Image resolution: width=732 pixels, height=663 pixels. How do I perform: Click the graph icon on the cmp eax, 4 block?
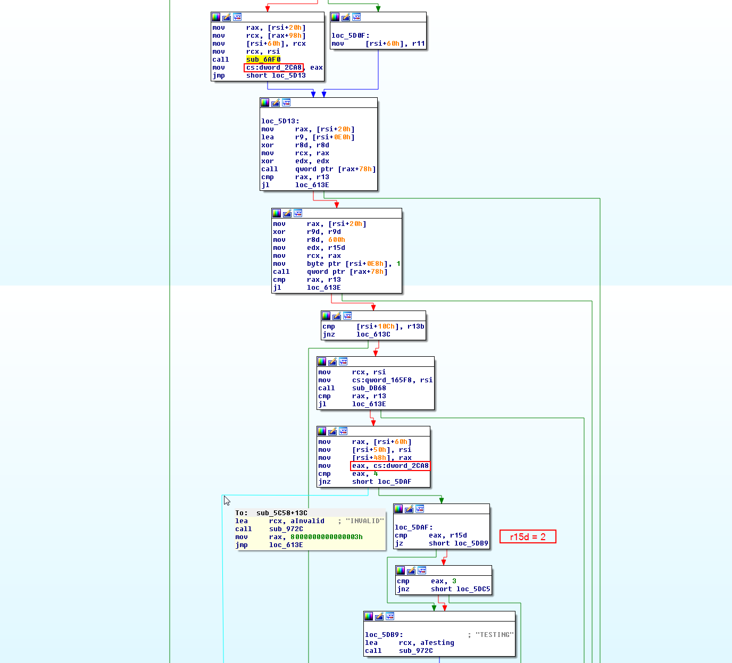pos(343,431)
